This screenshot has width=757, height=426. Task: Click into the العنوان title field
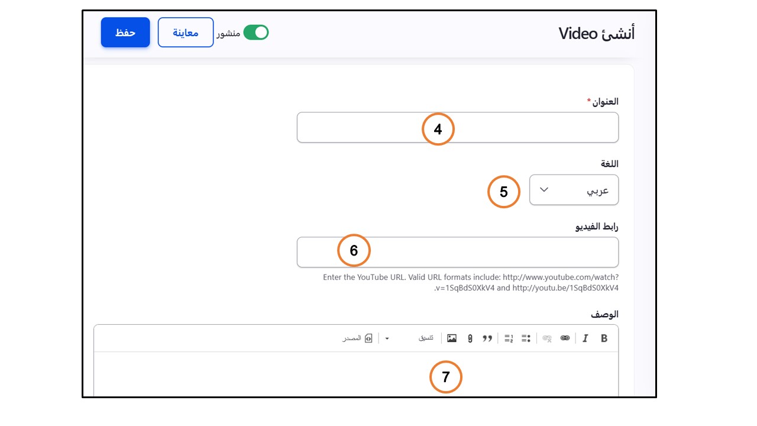click(x=458, y=127)
